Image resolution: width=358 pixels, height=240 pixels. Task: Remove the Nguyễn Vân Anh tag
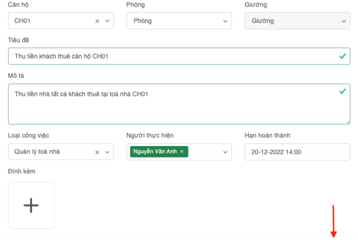(182, 152)
